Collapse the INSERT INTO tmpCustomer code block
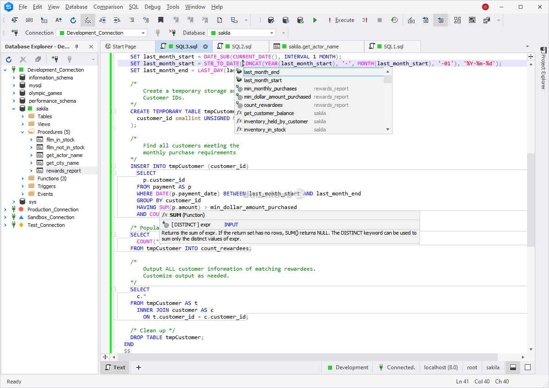 [114, 166]
